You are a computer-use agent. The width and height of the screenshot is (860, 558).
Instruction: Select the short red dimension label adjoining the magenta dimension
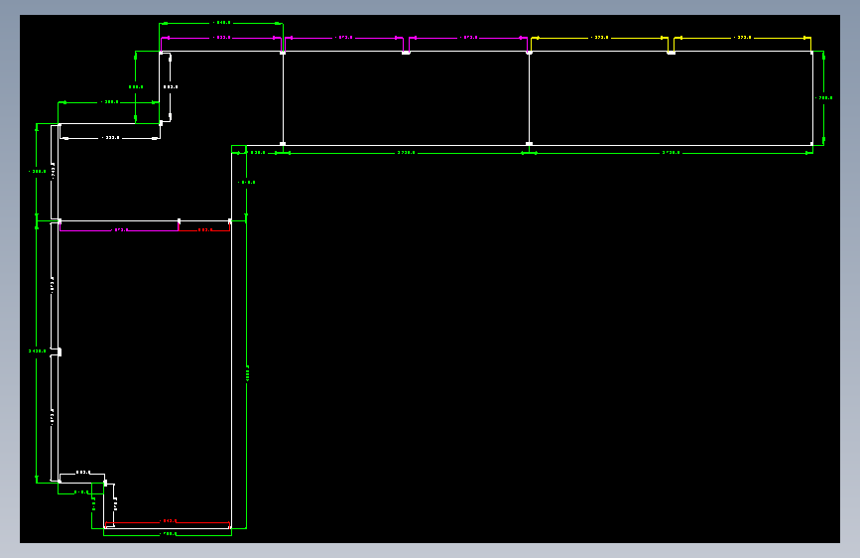pyautogui.click(x=204, y=230)
